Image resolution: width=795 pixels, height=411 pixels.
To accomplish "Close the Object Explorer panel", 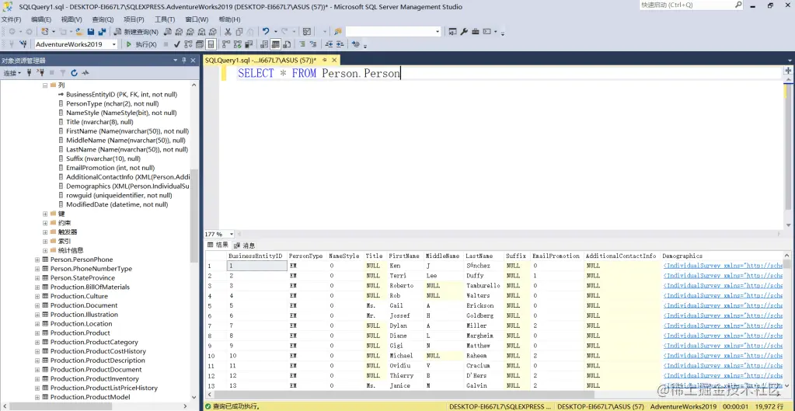I will [x=193, y=61].
